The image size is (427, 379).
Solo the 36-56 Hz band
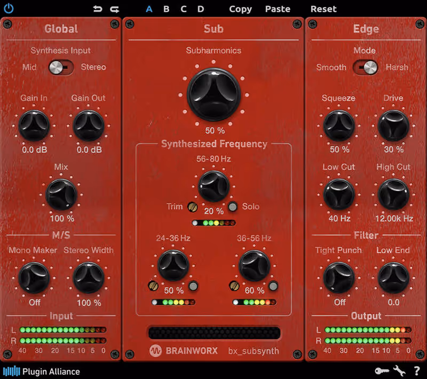[x=273, y=286]
